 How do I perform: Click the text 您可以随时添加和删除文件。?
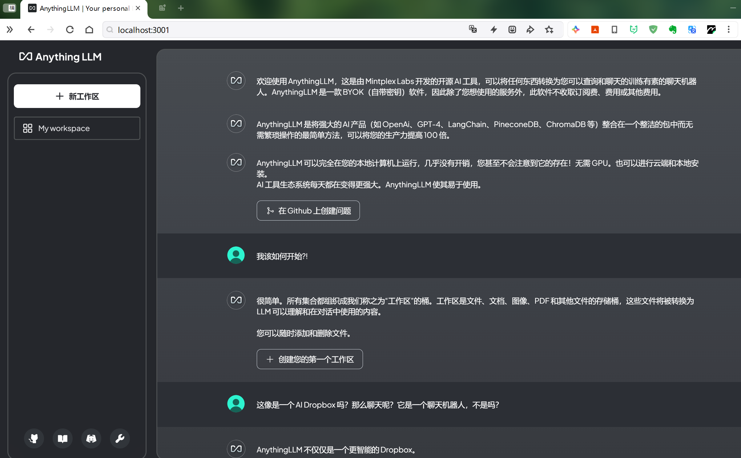pyautogui.click(x=304, y=333)
